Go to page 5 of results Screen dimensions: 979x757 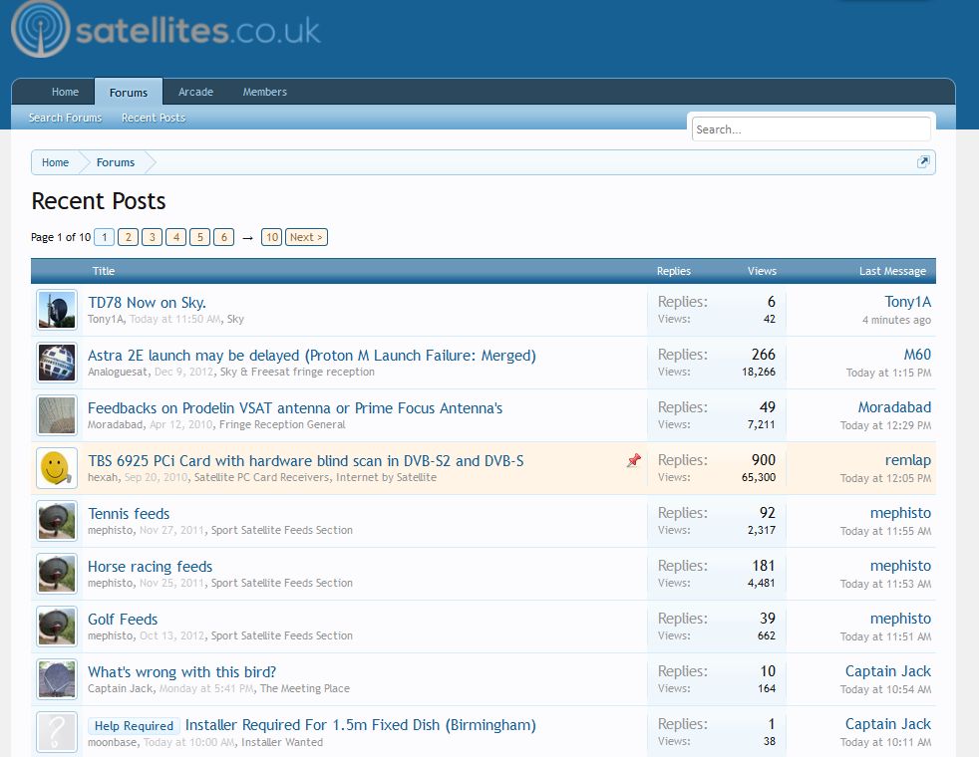(x=199, y=237)
